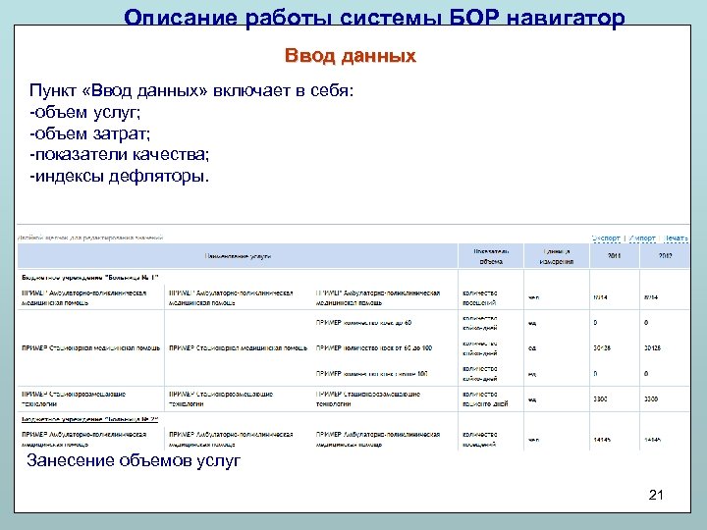The width and height of the screenshot is (707, 530).
Task: Click the -объем услуг bullet line
Action: coord(84,112)
